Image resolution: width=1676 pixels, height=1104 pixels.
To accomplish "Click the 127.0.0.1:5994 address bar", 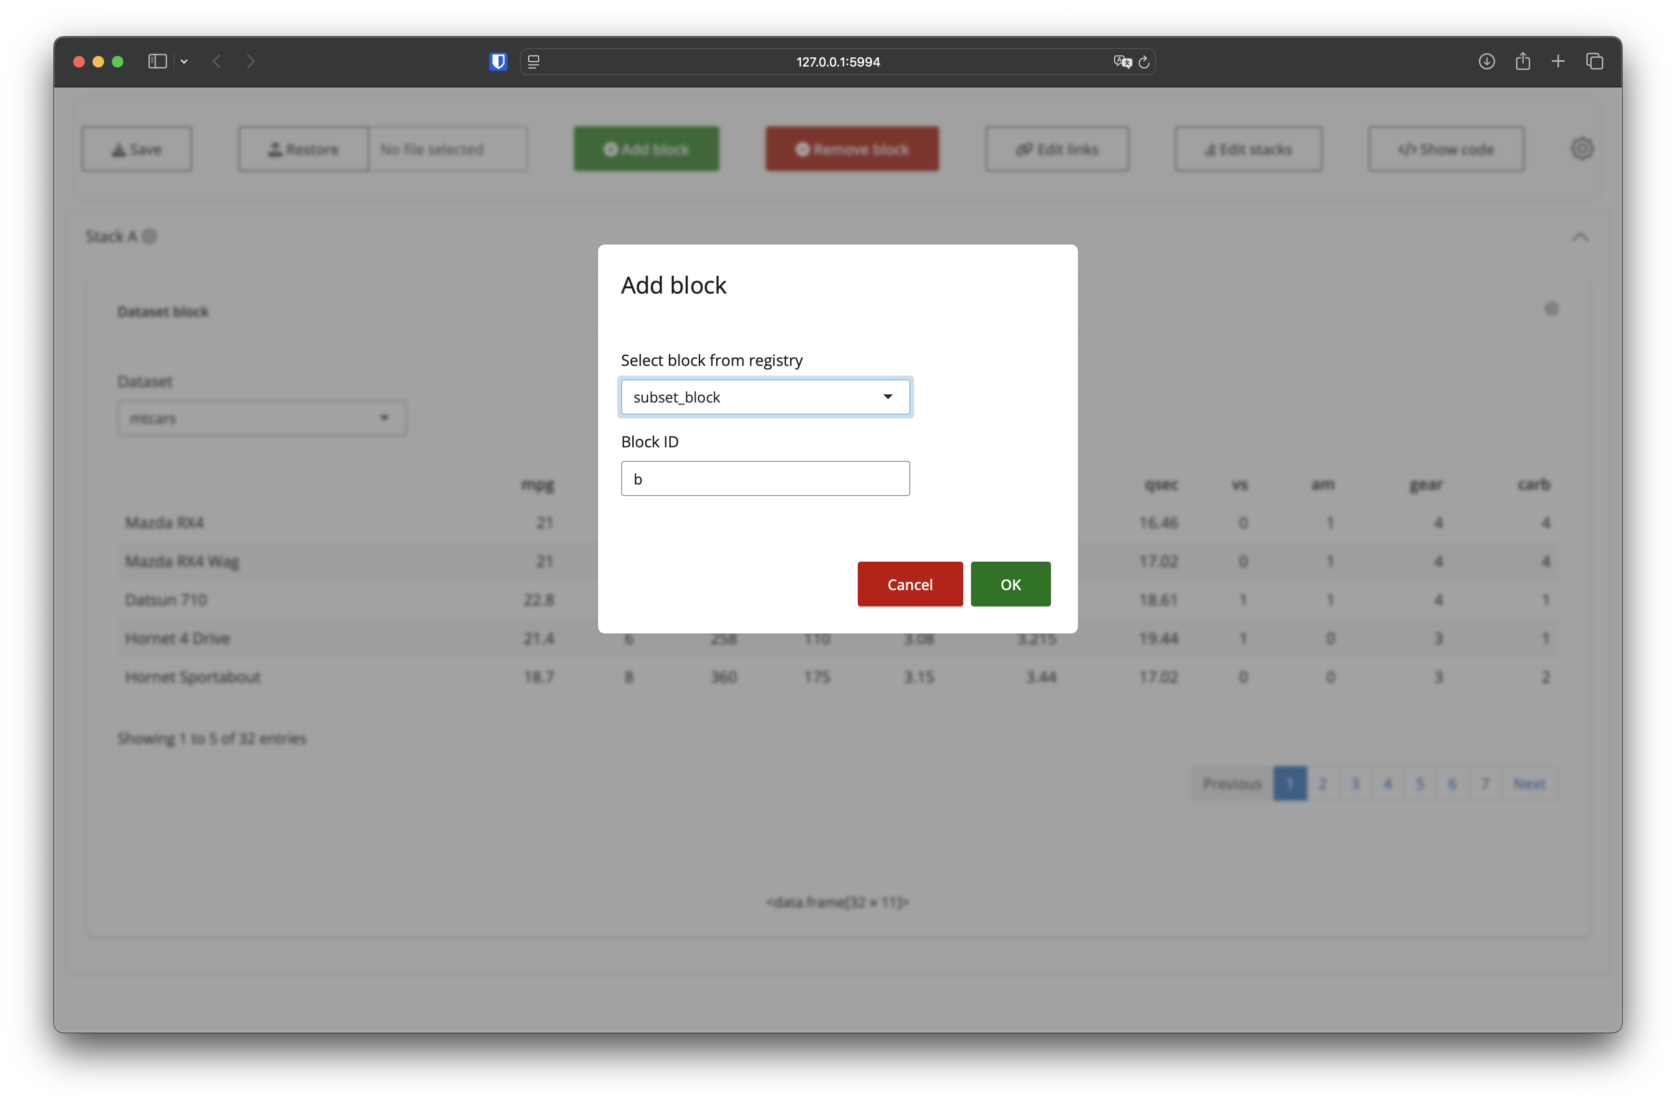I will tap(838, 62).
